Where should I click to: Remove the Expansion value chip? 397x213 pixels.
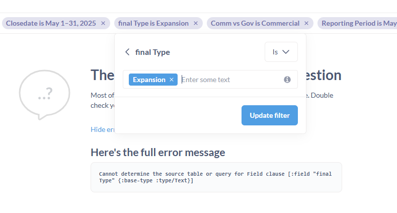(172, 80)
